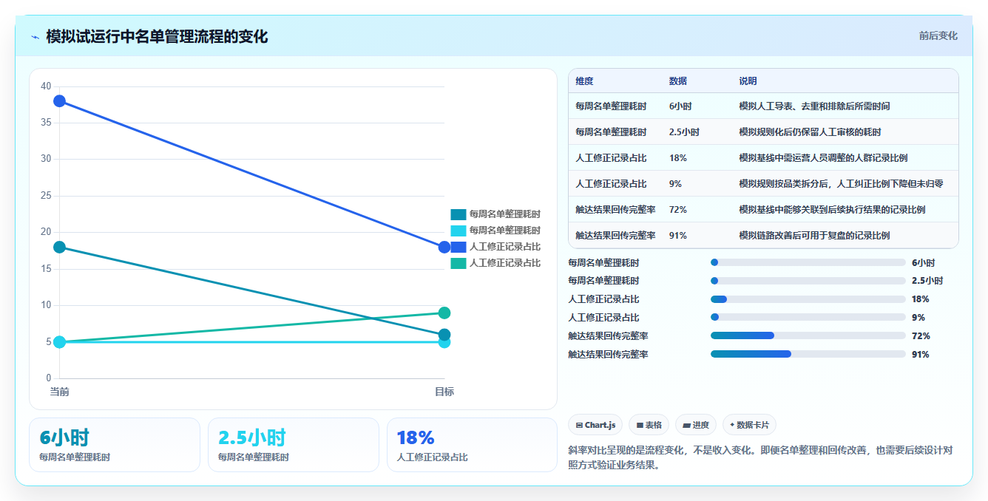Click description 模拟规则按品类拆分后,人工纠正比例下降但未归零
This screenshot has width=988, height=501.
click(x=841, y=184)
